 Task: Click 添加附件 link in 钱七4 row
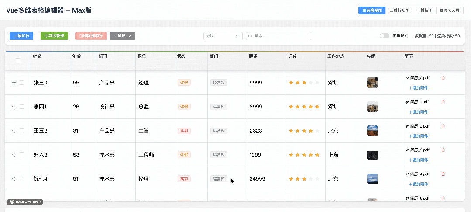(418, 184)
